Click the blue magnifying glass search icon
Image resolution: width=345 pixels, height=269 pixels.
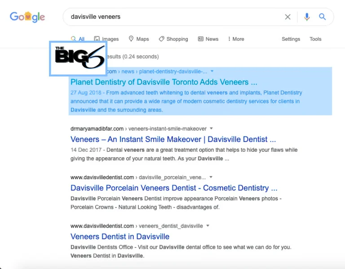[x=323, y=17]
